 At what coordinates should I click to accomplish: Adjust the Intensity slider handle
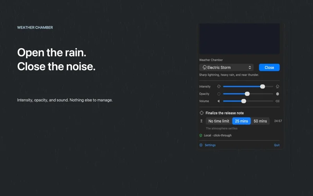click(263, 86)
